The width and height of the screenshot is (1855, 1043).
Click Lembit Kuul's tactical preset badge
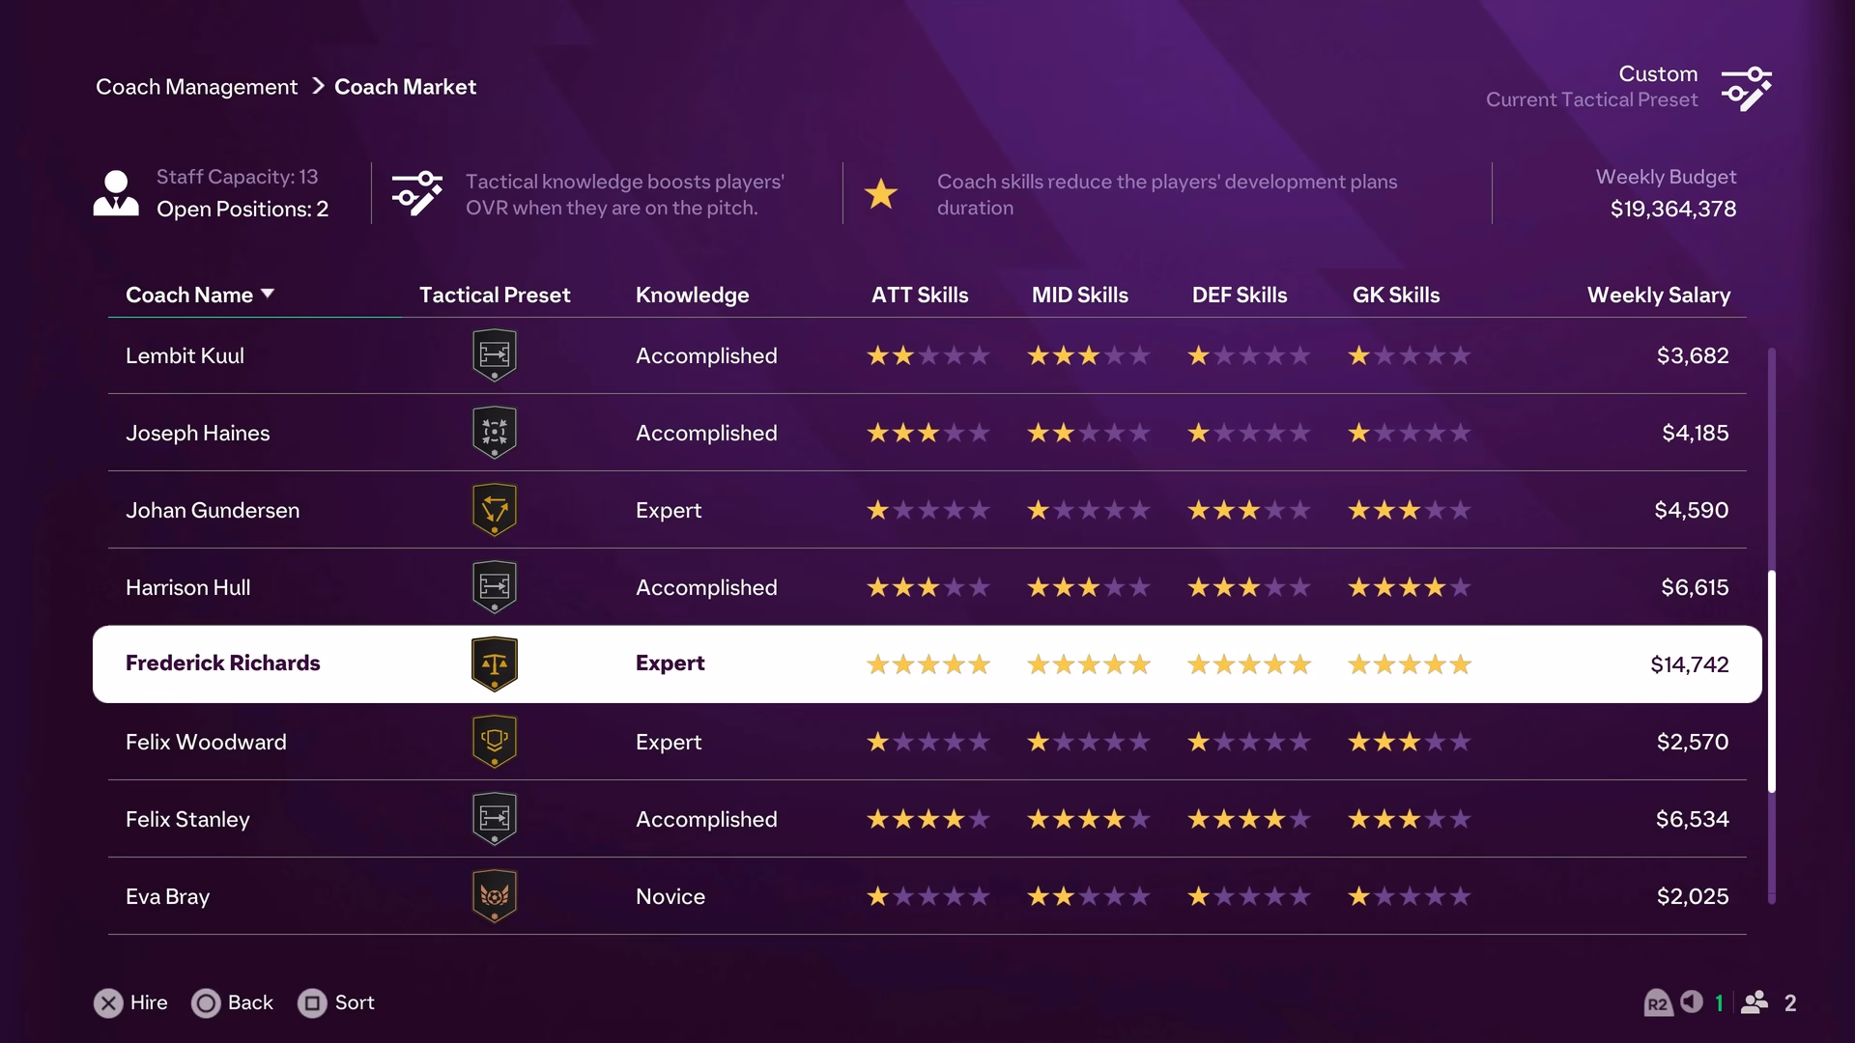(x=495, y=354)
